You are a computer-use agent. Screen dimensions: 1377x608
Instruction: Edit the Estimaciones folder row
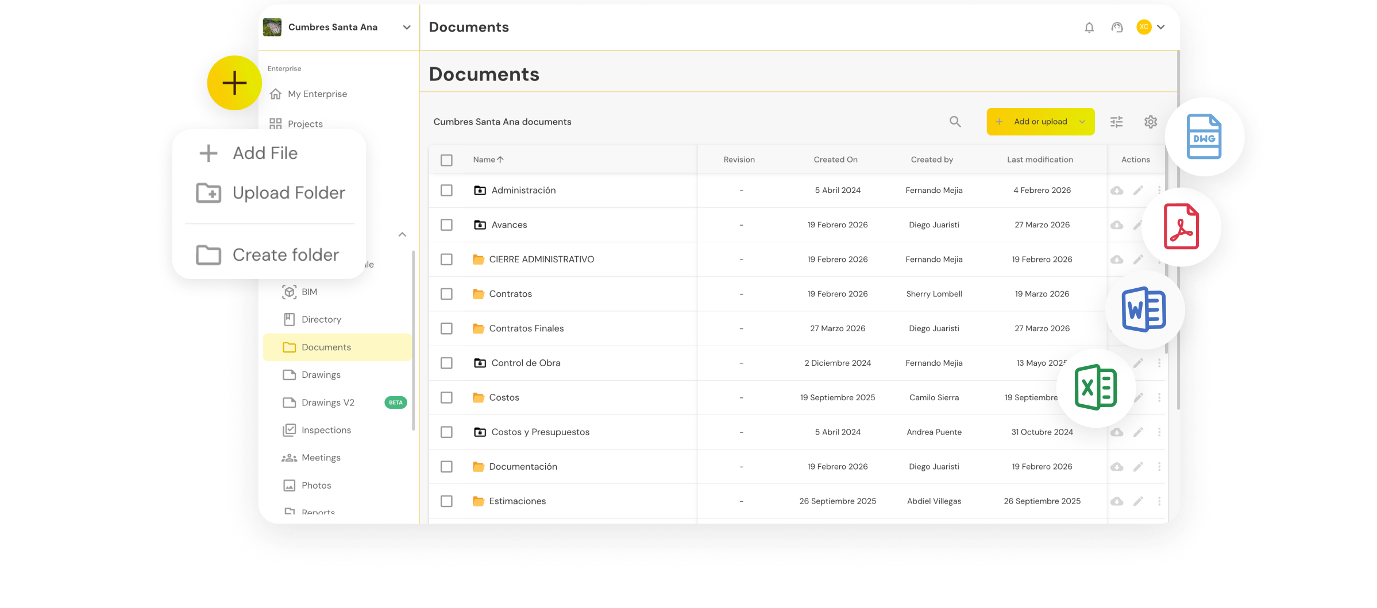[1138, 501]
